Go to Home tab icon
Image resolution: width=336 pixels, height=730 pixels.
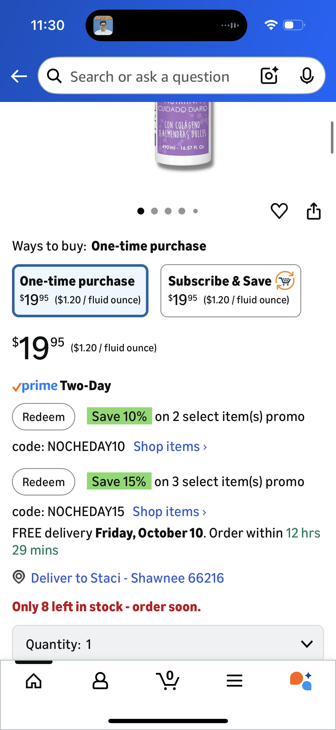(x=34, y=681)
